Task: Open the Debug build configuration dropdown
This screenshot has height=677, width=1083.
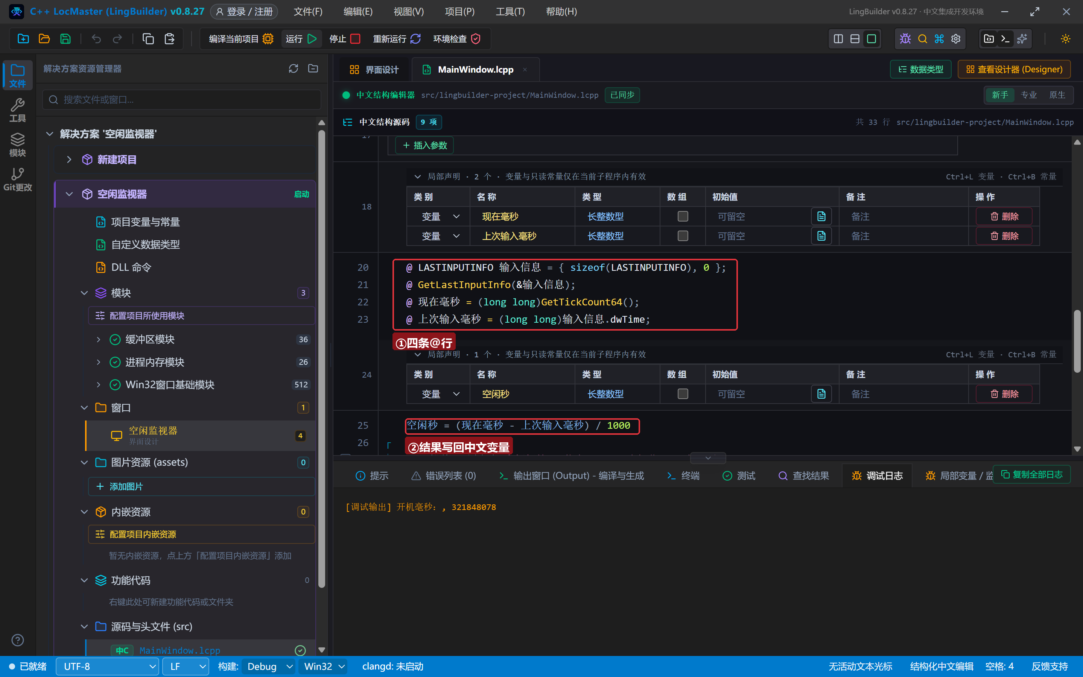Action: coord(269,667)
